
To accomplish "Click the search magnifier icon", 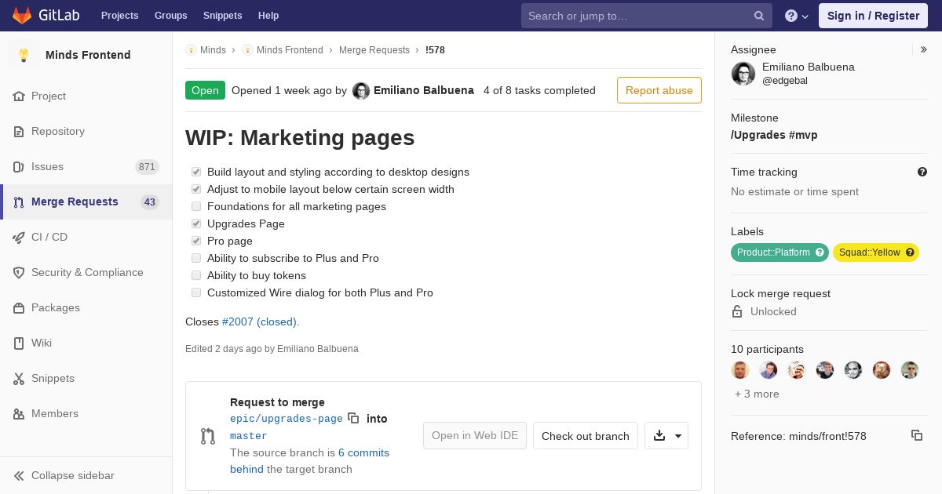I will click(x=758, y=16).
